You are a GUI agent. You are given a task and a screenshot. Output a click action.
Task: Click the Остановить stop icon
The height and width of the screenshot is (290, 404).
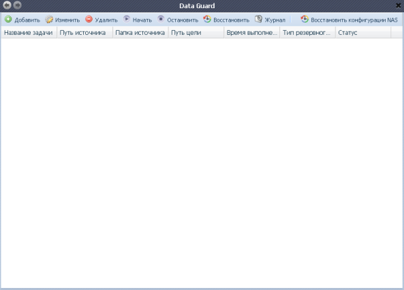(161, 19)
